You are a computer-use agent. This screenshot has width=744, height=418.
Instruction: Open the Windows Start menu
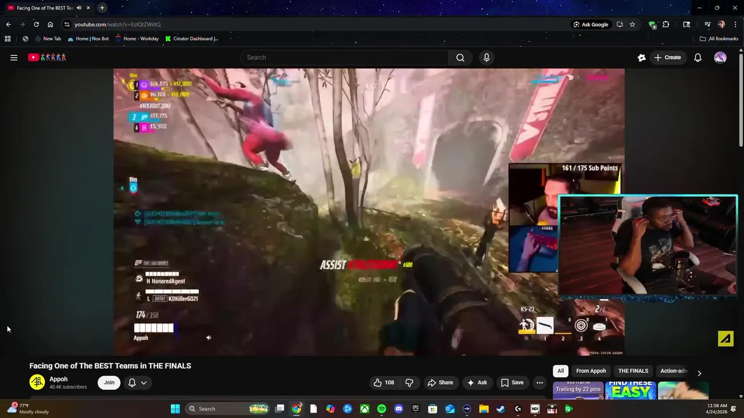pos(175,409)
